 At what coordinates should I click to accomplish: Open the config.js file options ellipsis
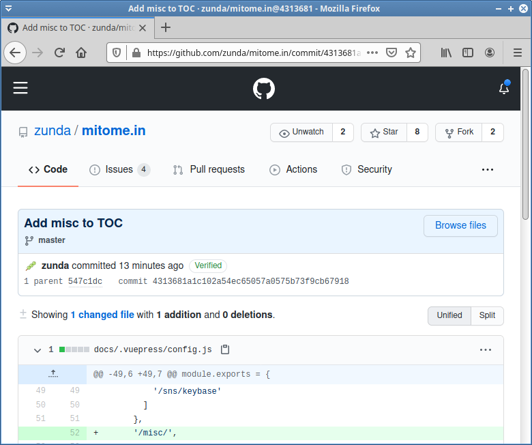[x=486, y=349]
